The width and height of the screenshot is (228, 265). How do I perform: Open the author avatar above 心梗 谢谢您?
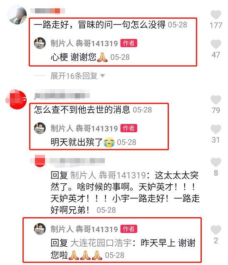click(40, 43)
